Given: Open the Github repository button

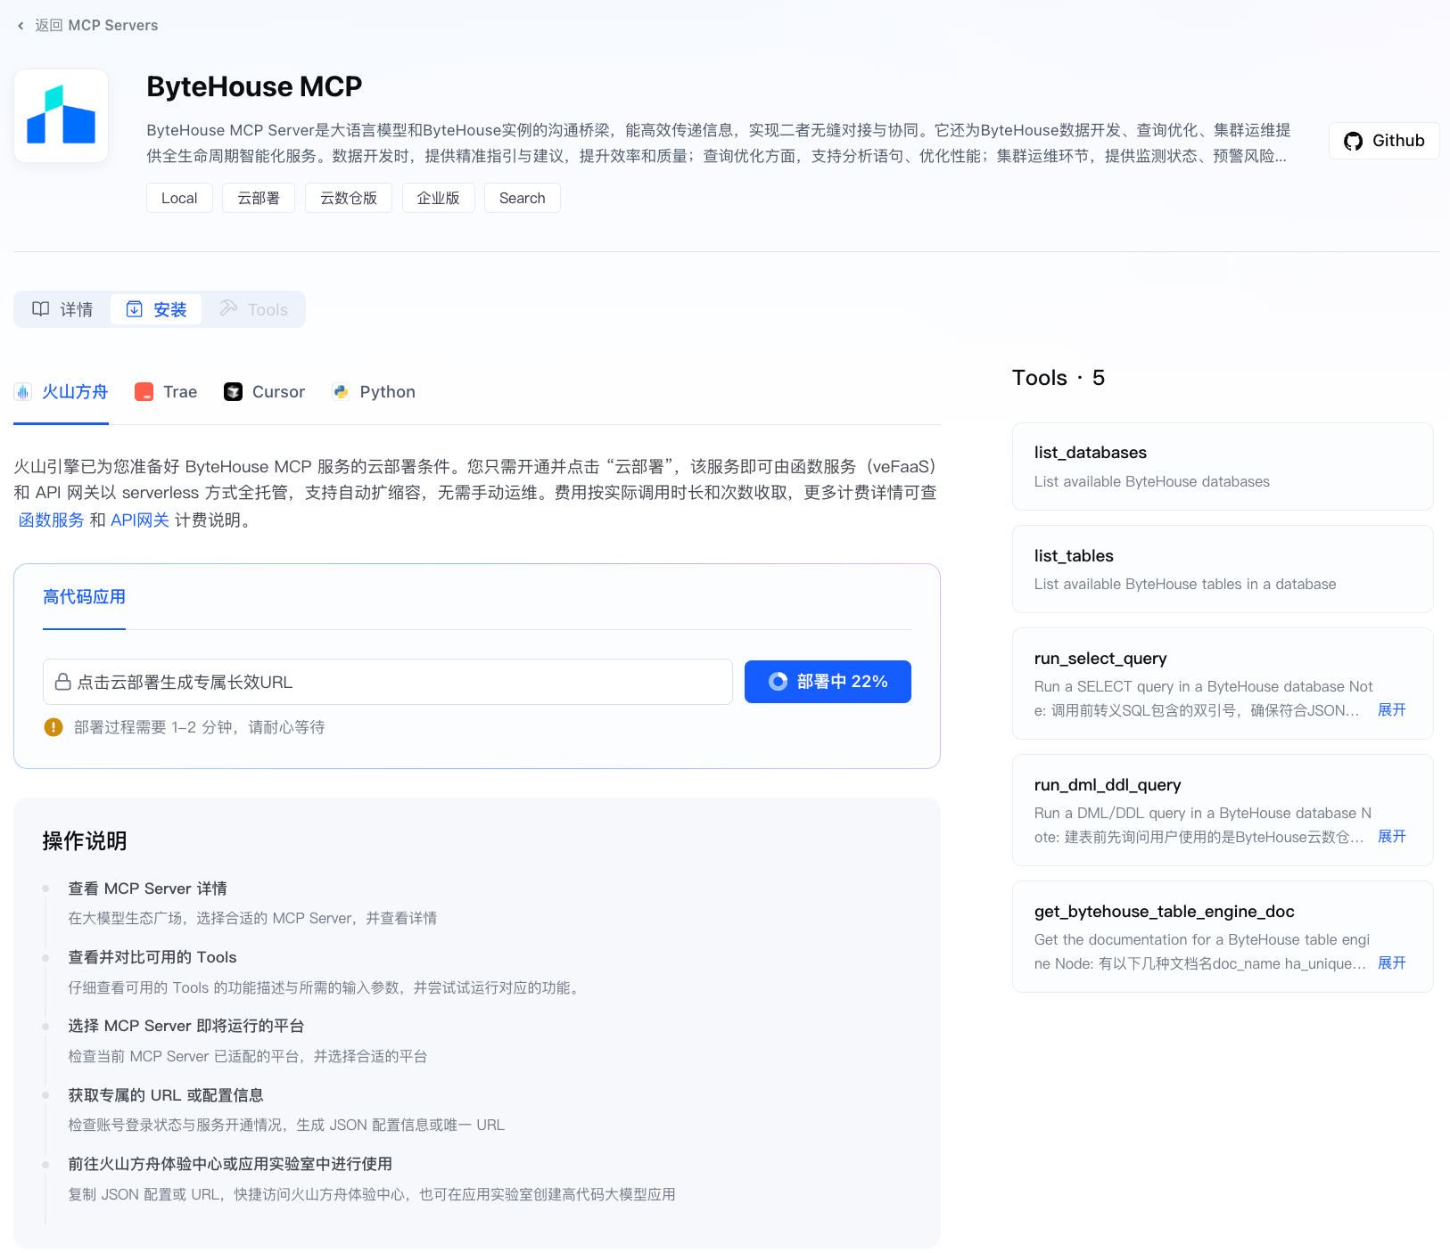Looking at the screenshot, I should (x=1384, y=141).
